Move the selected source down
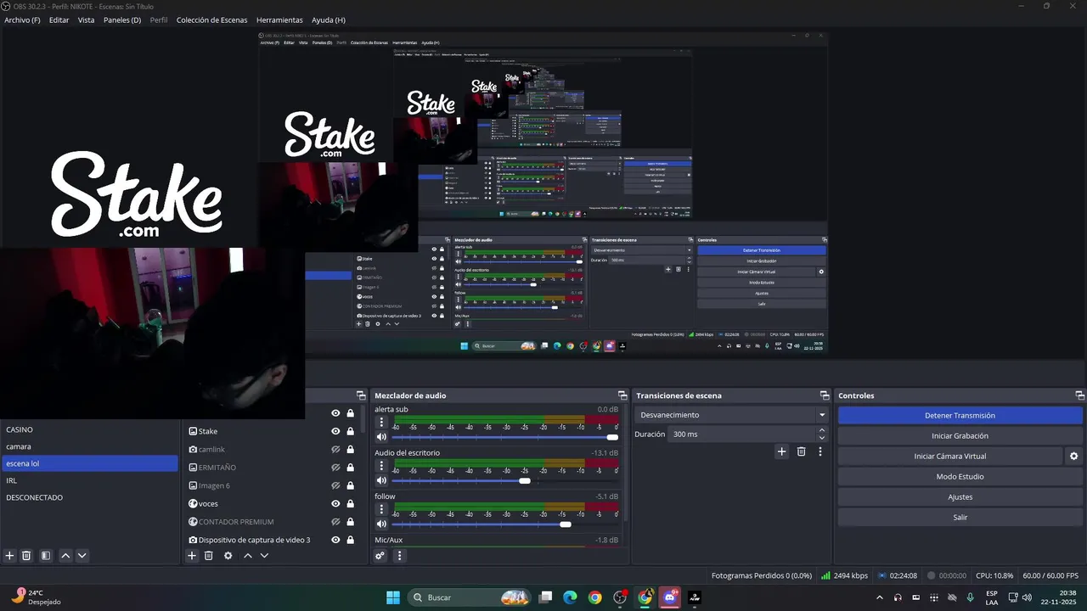 (x=264, y=556)
